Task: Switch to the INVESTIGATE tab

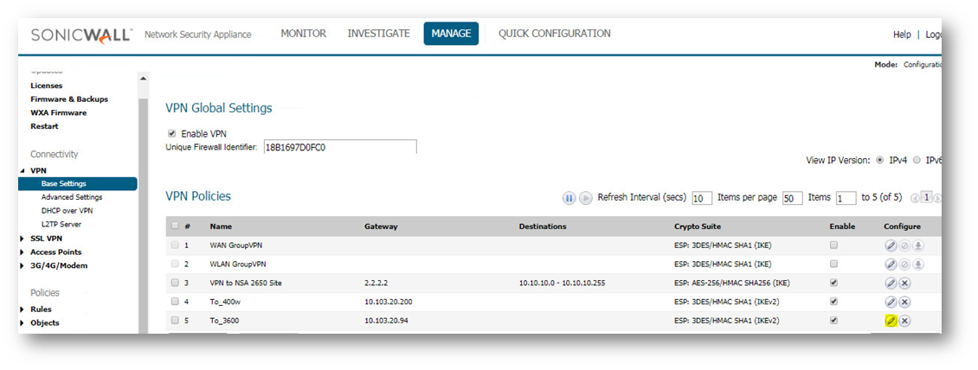Action: (x=378, y=34)
